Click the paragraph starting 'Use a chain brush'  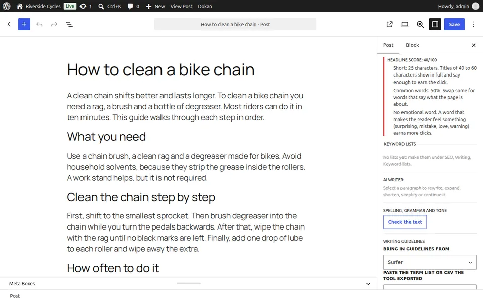tap(186, 167)
